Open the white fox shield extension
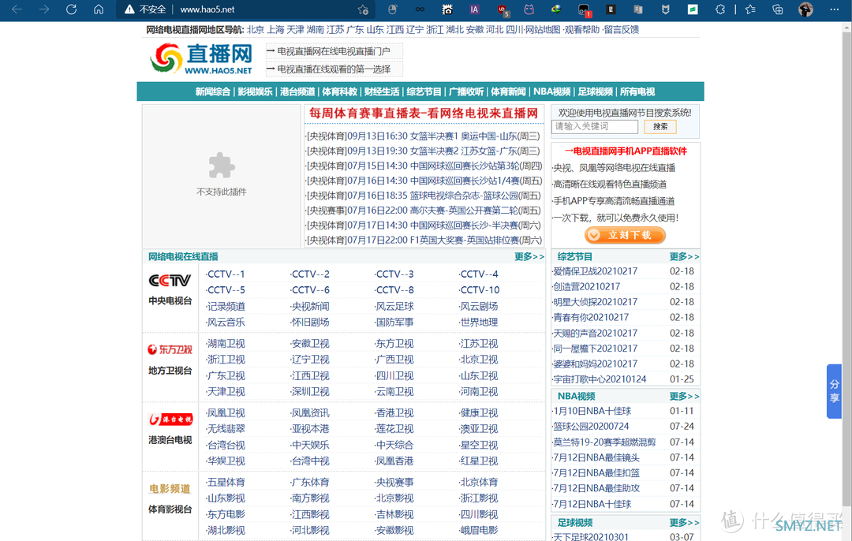 pos(665,9)
